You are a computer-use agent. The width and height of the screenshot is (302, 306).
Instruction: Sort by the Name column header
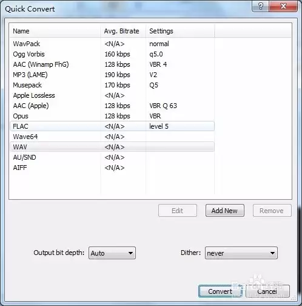[55, 31]
